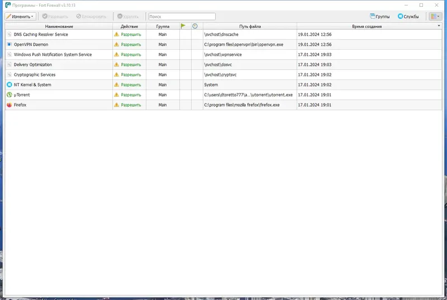Screen dimensions: 447x300
Task: Sort by Действие column header
Action: pyautogui.click(x=130, y=26)
